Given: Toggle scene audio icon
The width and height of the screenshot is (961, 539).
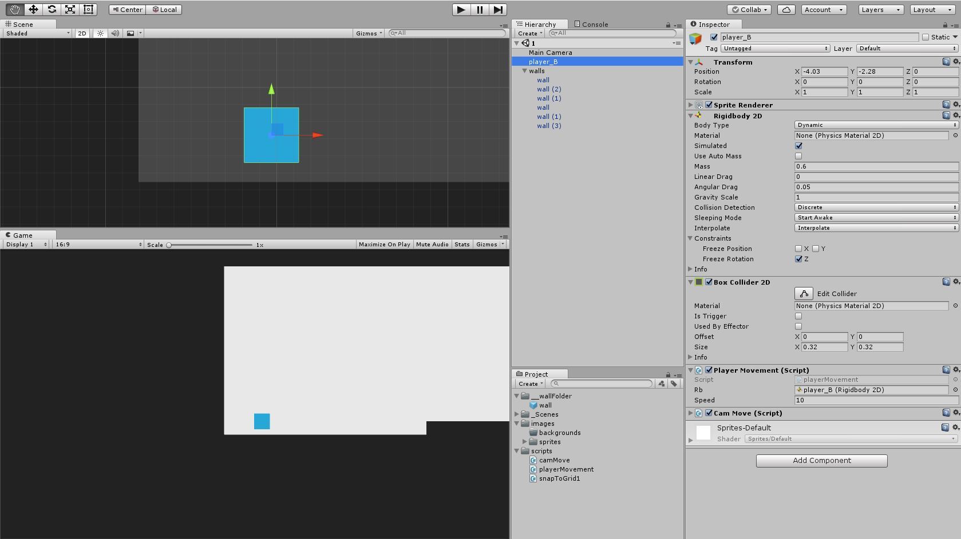Looking at the screenshot, I should click(x=115, y=33).
